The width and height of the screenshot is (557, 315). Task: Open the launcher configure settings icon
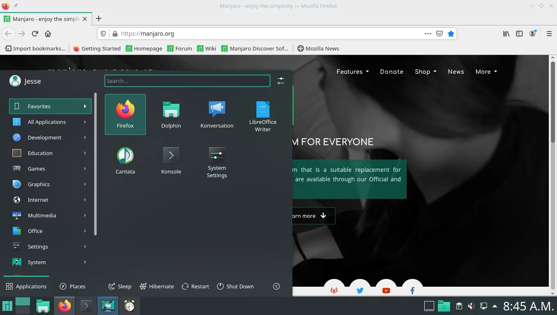coord(281,81)
